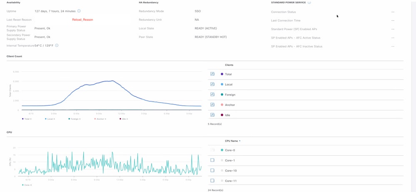The height and width of the screenshot is (192, 416).
Task: Enable the Core-11 CPU checkbox
Action: 212,181
